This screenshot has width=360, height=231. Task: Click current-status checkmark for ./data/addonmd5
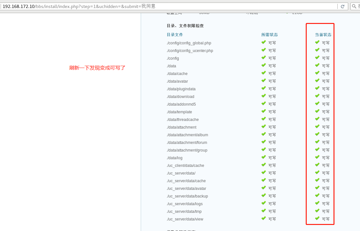[317, 104]
